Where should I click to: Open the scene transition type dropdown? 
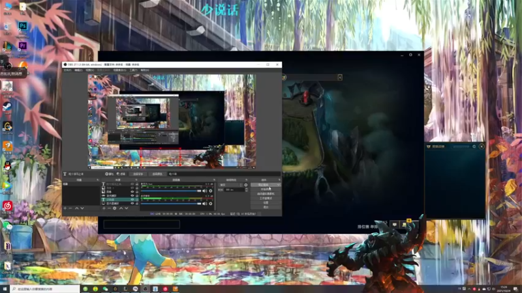pos(231,185)
